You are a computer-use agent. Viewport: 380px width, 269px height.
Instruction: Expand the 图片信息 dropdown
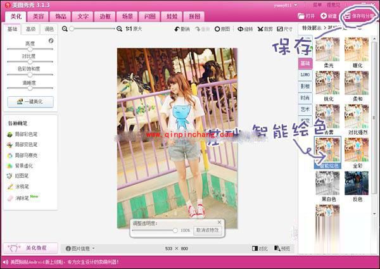pyautogui.click(x=82, y=249)
